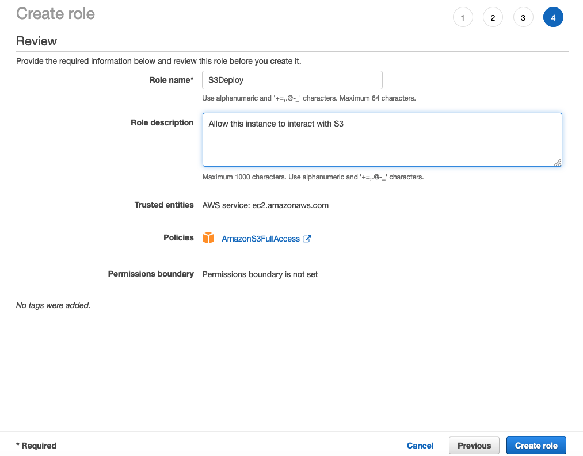The width and height of the screenshot is (583, 456).
Task: Click the Permissions boundary label
Action: coord(151,274)
